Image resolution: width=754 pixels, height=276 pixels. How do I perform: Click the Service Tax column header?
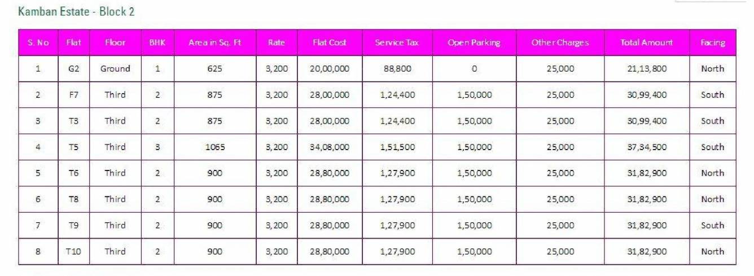click(x=397, y=42)
